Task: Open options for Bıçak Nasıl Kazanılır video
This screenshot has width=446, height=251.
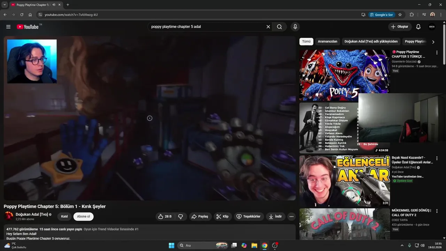Action: point(437,158)
